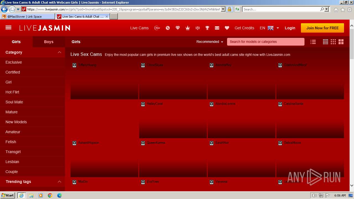Viewport: 354px width, 199px height.
Task: Click the LiveJasmin logo
Action: tap(45, 28)
